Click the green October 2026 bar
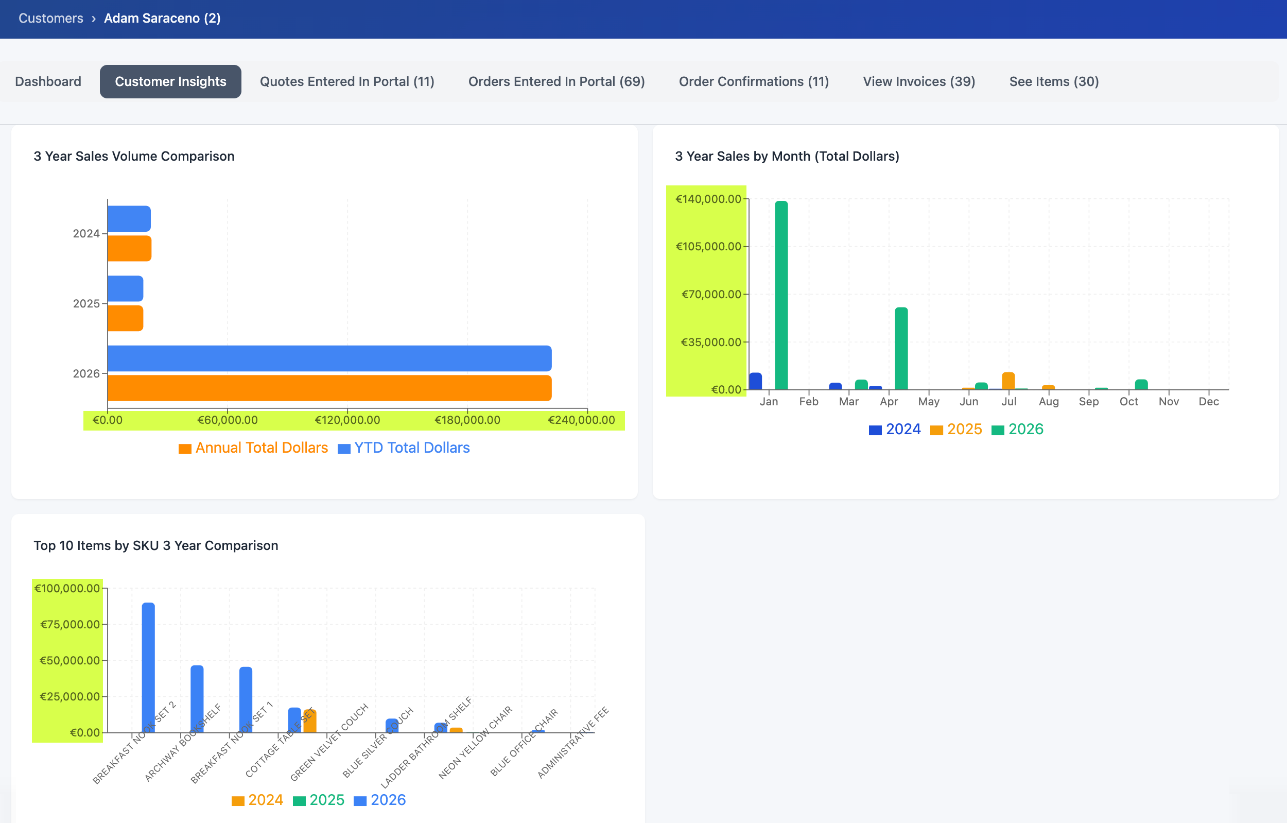This screenshot has height=823, width=1287. pos(1141,385)
